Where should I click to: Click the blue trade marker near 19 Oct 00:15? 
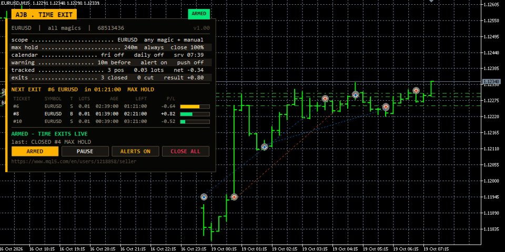[204, 197]
